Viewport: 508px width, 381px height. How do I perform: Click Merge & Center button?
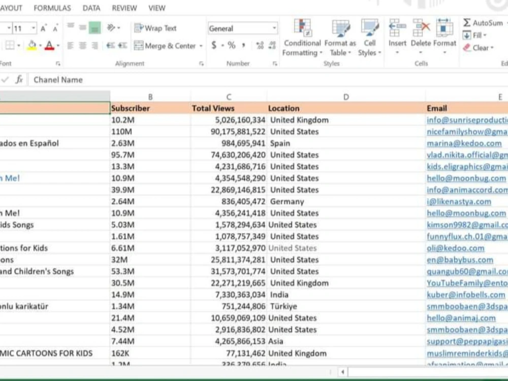[165, 46]
